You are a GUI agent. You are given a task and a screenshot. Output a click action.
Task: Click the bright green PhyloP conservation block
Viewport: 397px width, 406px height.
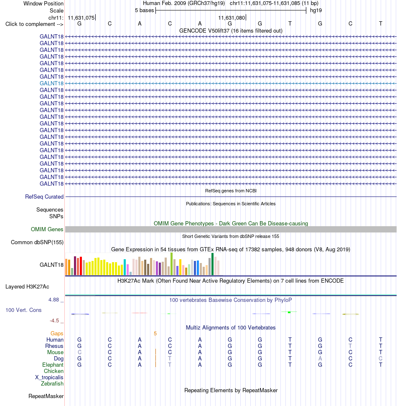(289, 312)
